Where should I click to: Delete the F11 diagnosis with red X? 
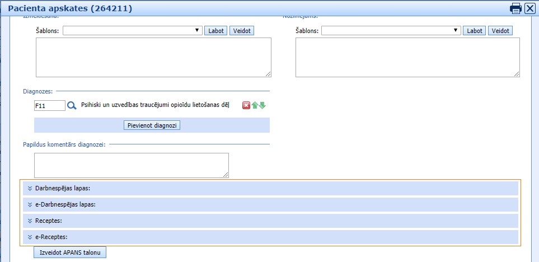tap(246, 105)
